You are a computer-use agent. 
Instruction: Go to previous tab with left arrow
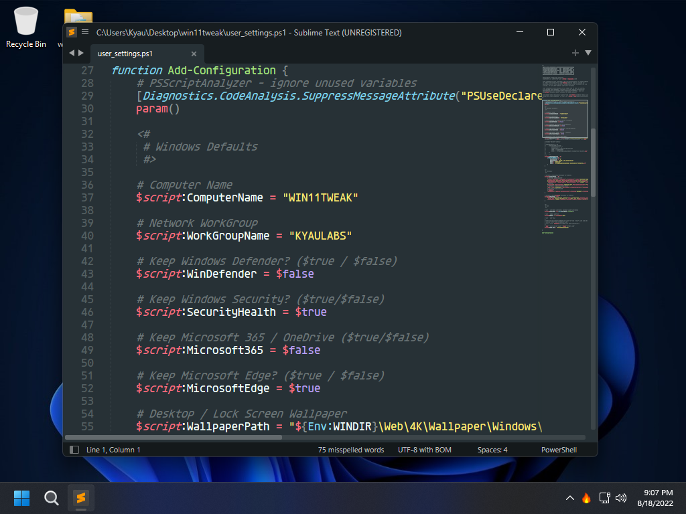pyautogui.click(x=72, y=53)
